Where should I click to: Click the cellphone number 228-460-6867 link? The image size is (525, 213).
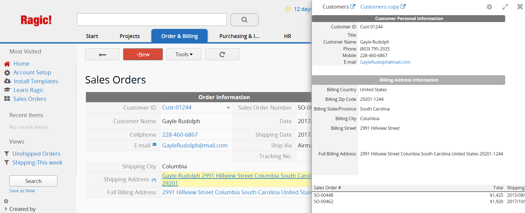point(180,135)
